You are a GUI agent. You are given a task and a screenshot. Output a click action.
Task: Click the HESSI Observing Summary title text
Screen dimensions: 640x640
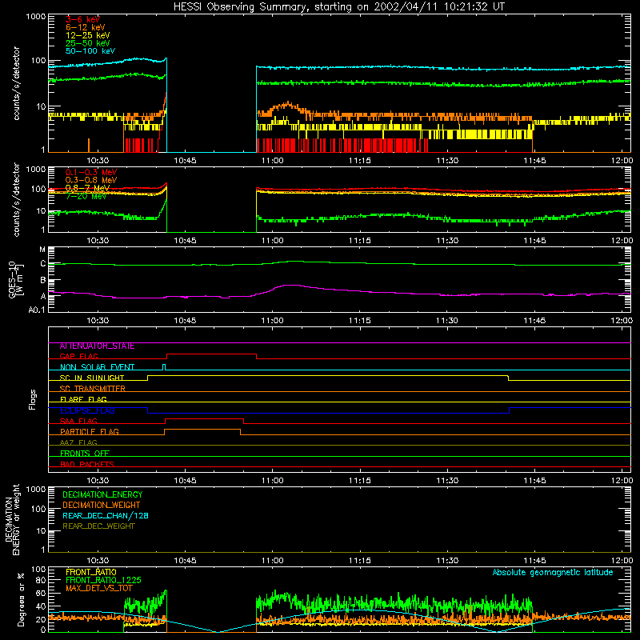pyautogui.click(x=339, y=6)
